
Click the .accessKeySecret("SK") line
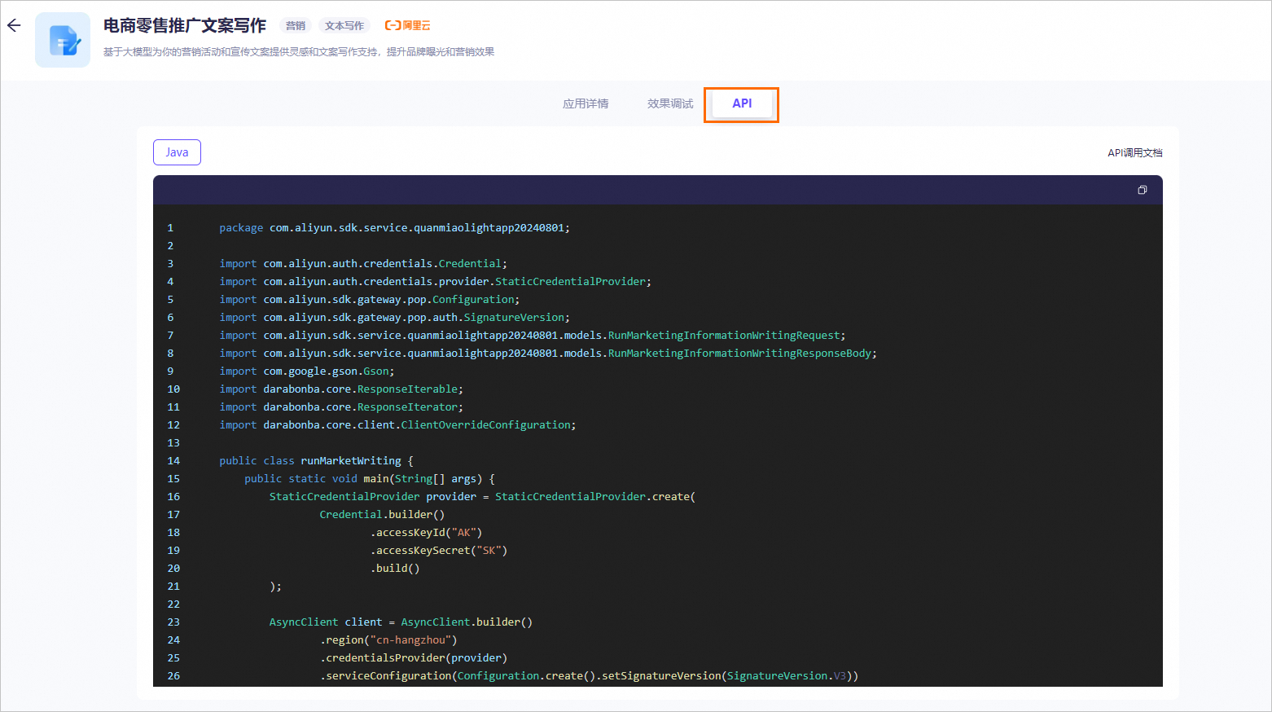[x=439, y=551]
